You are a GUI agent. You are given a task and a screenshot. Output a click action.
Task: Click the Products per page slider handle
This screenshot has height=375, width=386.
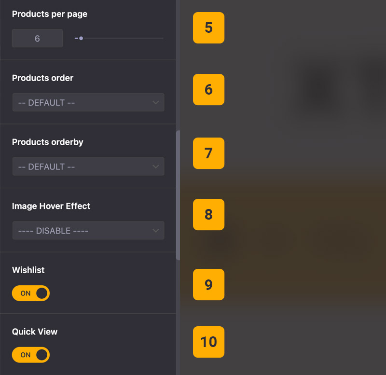(81, 38)
